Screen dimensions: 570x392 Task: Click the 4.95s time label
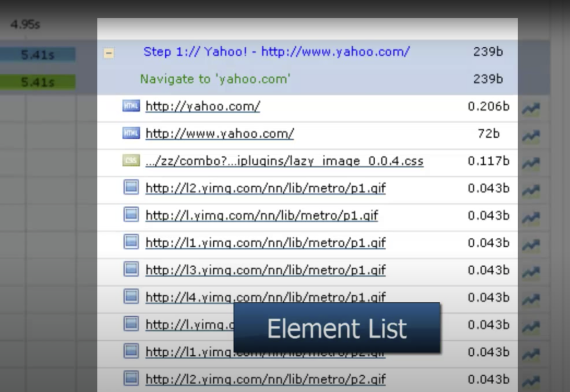pyautogui.click(x=25, y=24)
